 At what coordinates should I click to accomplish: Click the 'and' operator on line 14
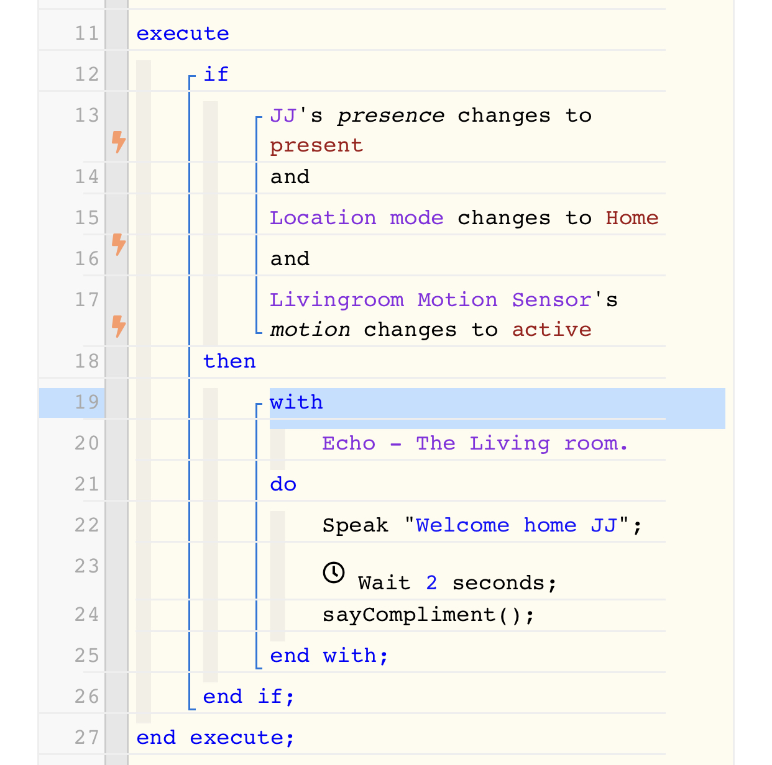[290, 177]
